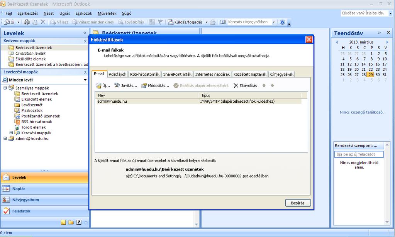Click the Bezárás button

pyautogui.click(x=298, y=203)
